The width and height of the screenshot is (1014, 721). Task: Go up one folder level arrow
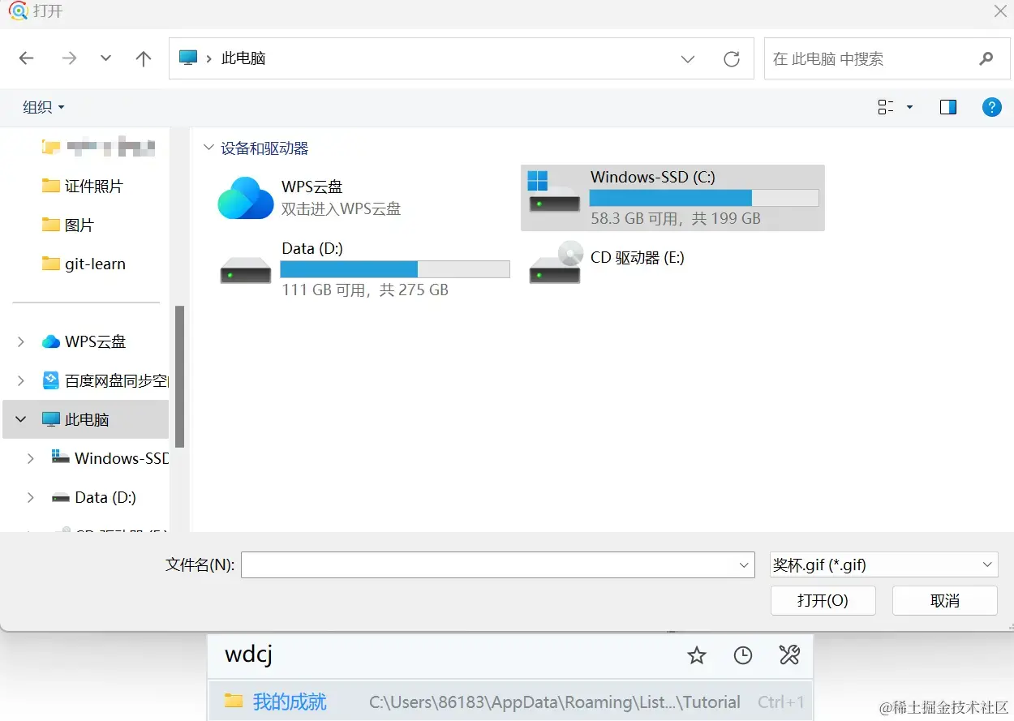(144, 58)
